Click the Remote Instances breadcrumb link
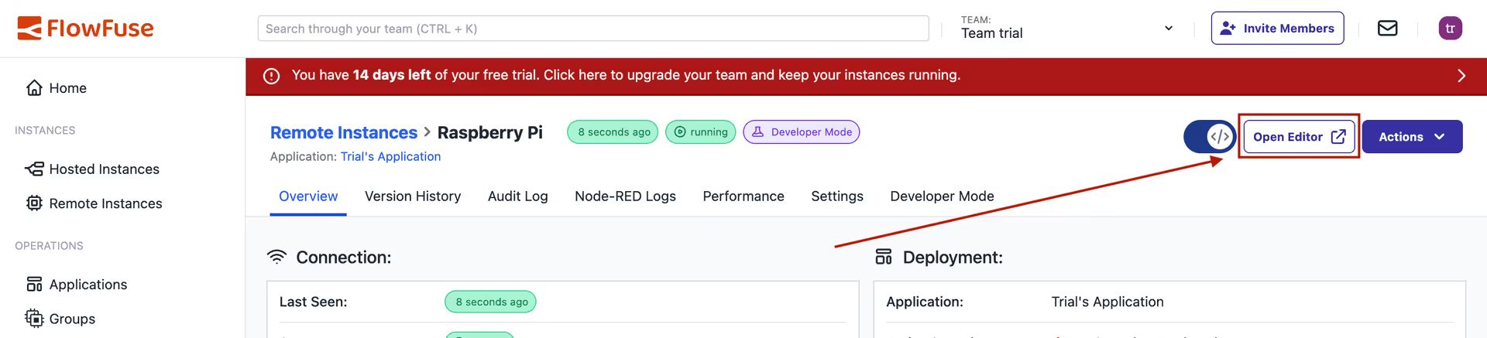Screen dimensions: 1487x338 (x=343, y=133)
